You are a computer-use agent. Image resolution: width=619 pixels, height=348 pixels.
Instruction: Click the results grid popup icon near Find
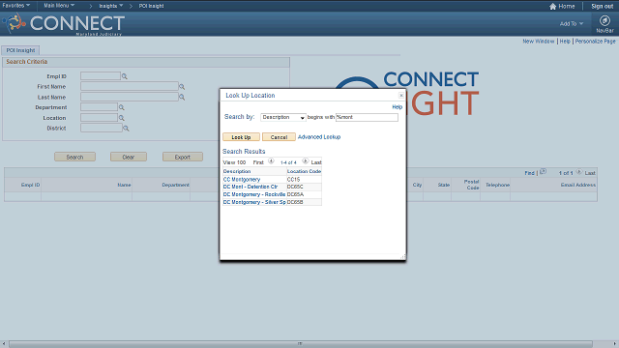coord(543,171)
